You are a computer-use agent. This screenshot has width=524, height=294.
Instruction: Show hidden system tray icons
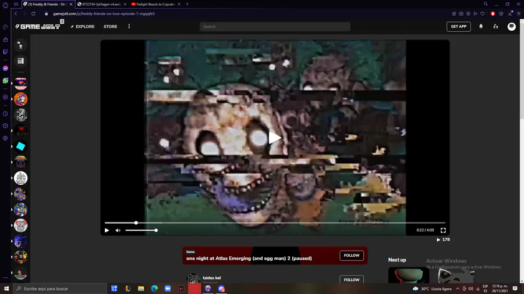[x=458, y=289]
